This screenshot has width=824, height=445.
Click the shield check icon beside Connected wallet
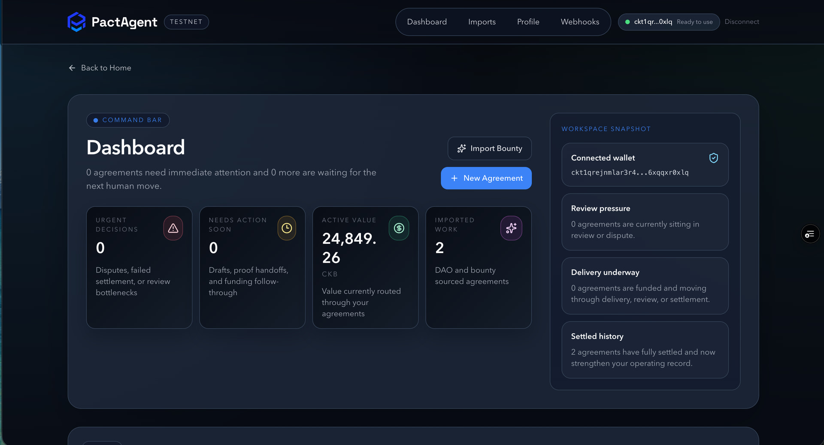[x=714, y=158]
